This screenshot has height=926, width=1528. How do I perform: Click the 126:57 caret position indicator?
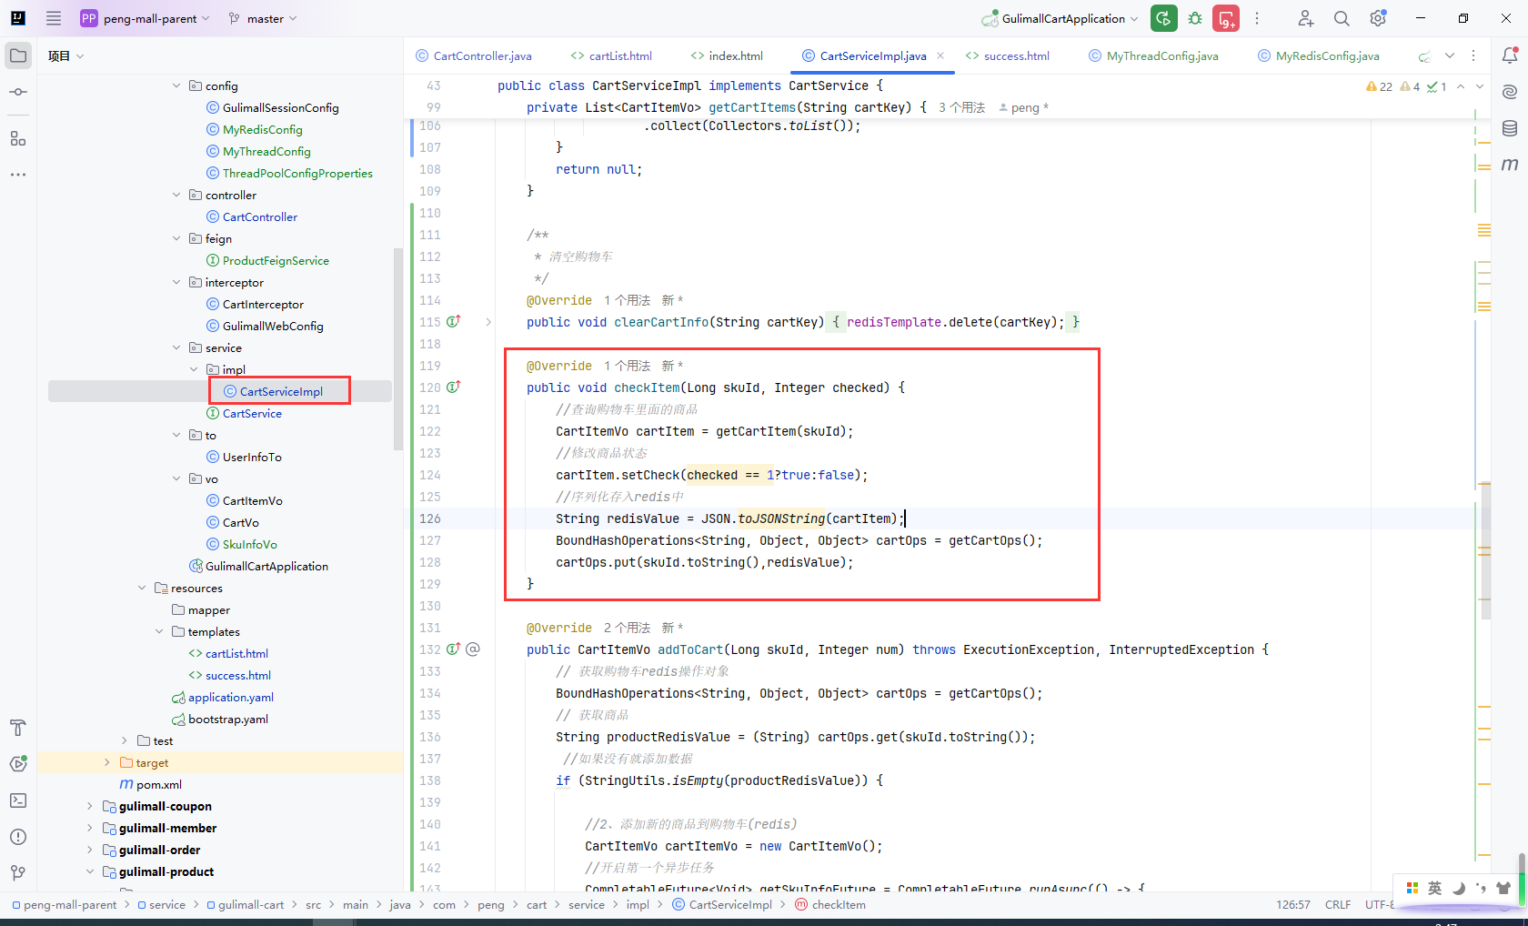tap(1293, 904)
